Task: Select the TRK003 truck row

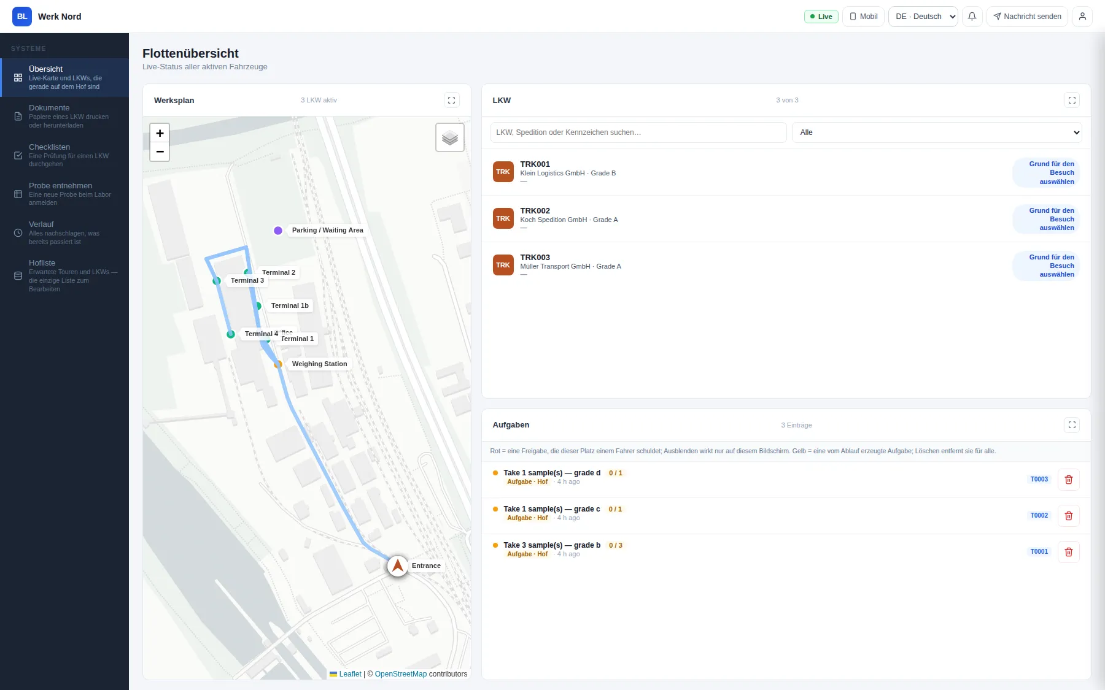Action: coord(786,266)
